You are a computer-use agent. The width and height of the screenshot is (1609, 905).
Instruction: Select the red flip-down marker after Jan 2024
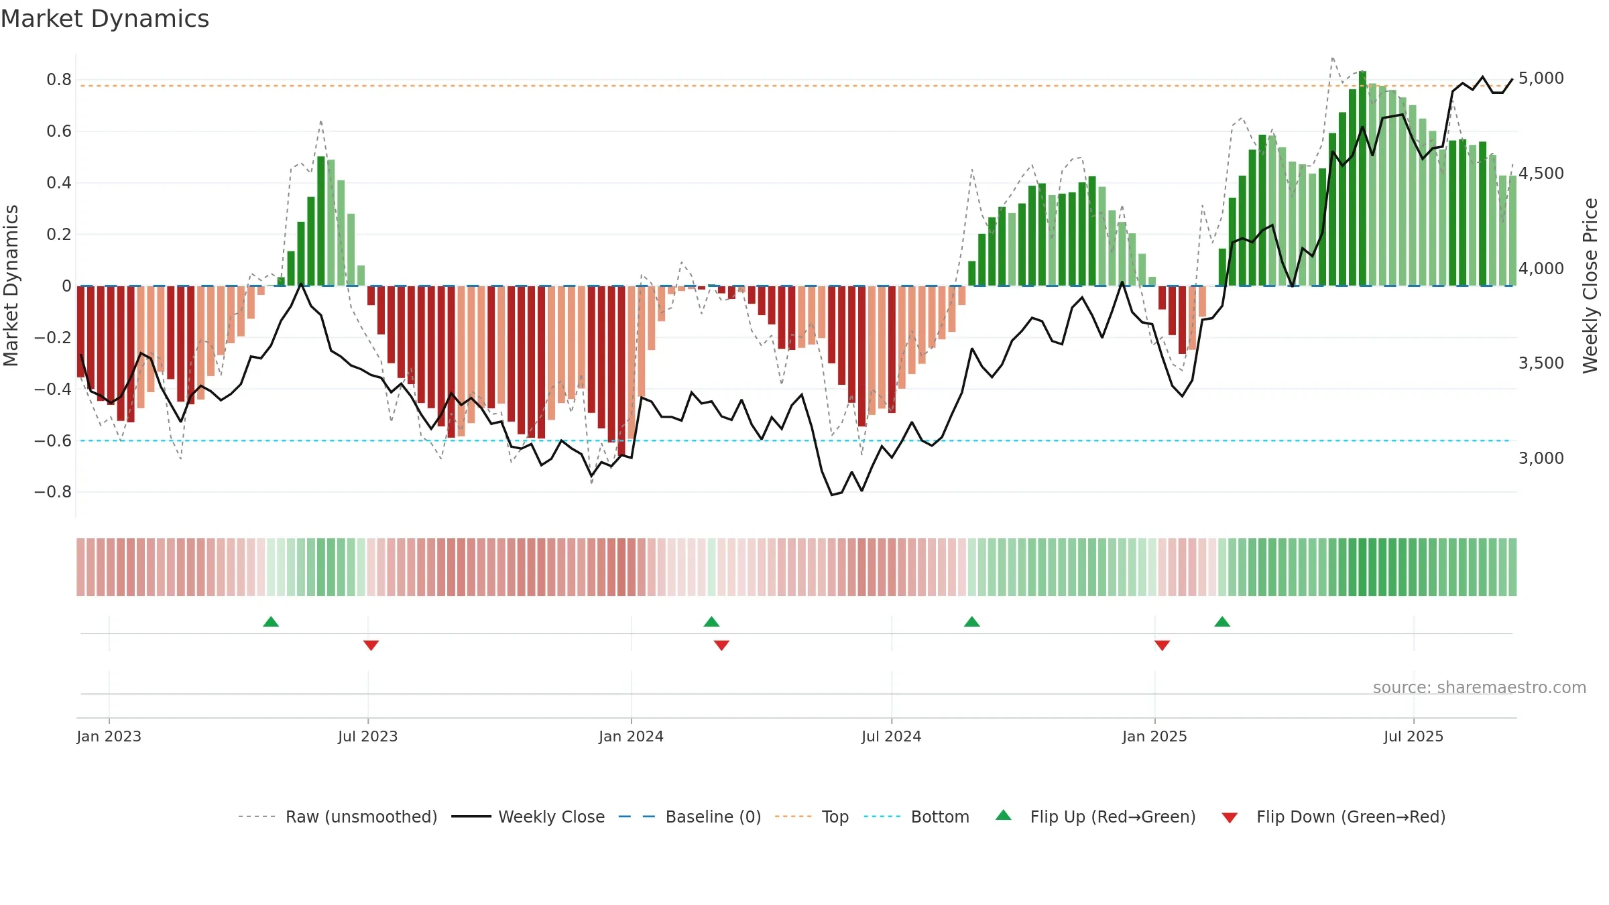click(x=721, y=645)
